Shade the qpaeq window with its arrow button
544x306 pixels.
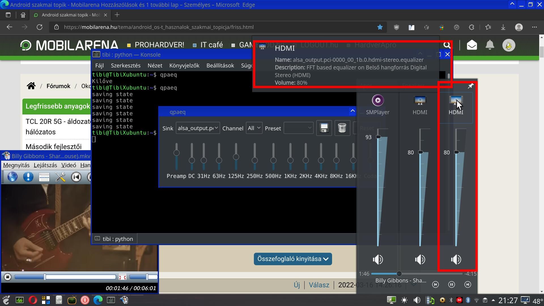click(x=352, y=111)
